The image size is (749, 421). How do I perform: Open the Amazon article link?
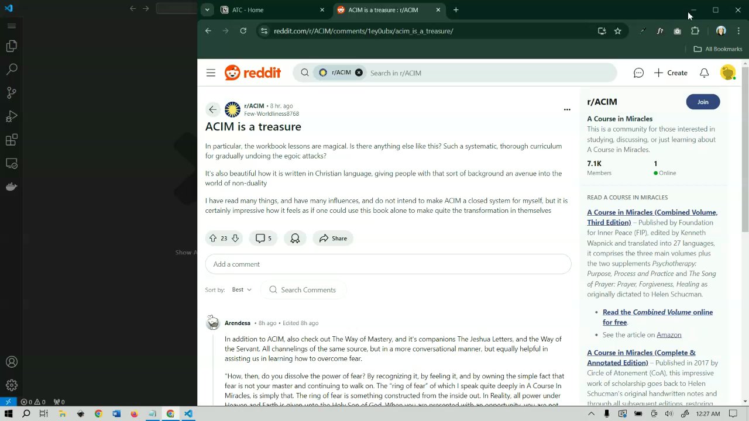pyautogui.click(x=669, y=334)
